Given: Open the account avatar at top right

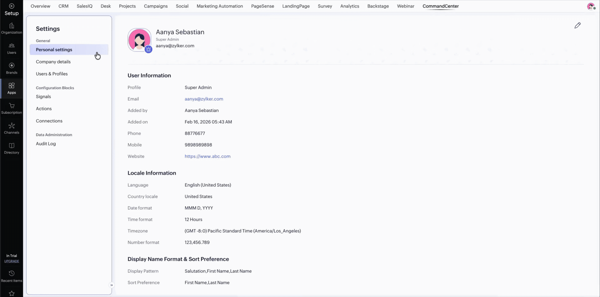Looking at the screenshot, I should (x=591, y=6).
